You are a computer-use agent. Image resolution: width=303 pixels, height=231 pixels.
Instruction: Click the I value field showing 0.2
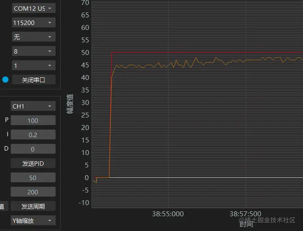[33, 134]
